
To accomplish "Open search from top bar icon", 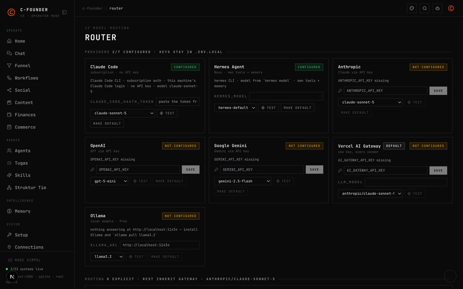I will click(424, 8).
